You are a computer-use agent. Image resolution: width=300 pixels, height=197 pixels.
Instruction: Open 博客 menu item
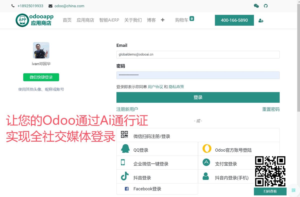(x=151, y=20)
